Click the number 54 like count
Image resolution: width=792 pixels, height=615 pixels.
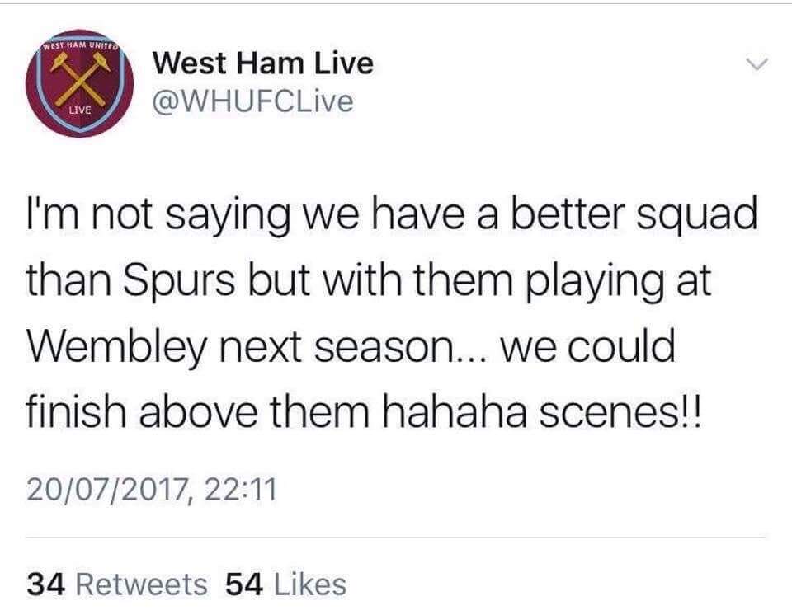244,584
